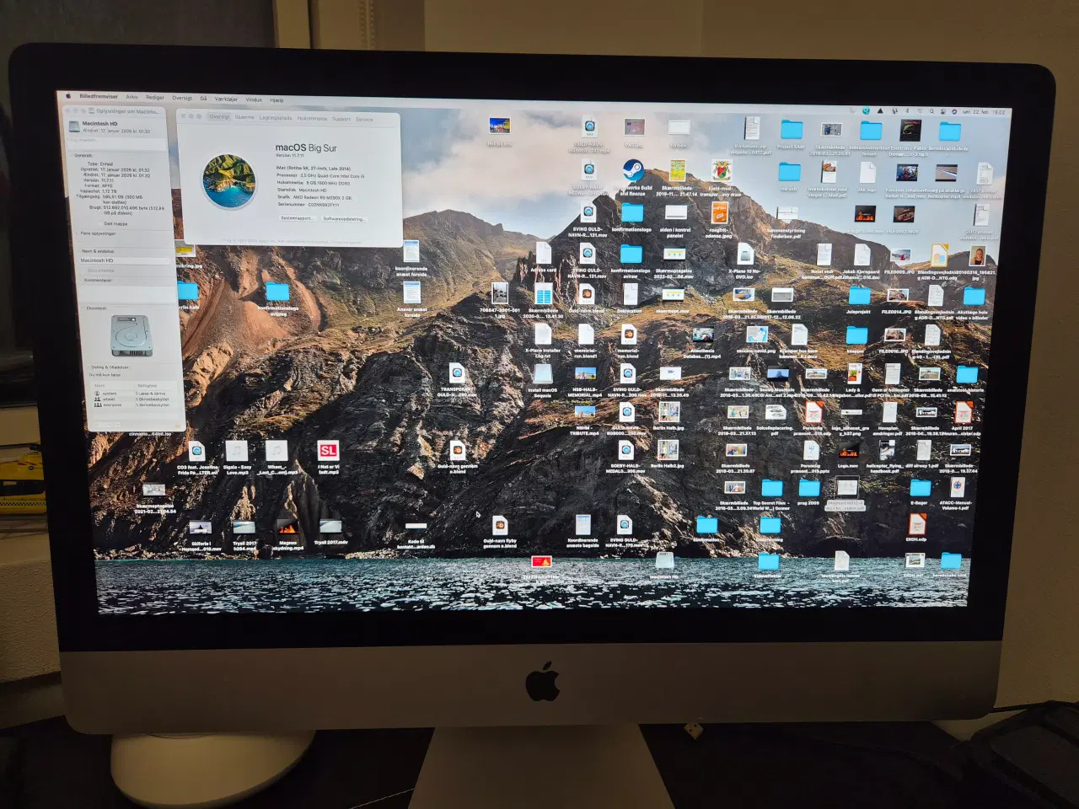
Task: Click the Softwareopdatering button
Action: pyautogui.click(x=344, y=217)
